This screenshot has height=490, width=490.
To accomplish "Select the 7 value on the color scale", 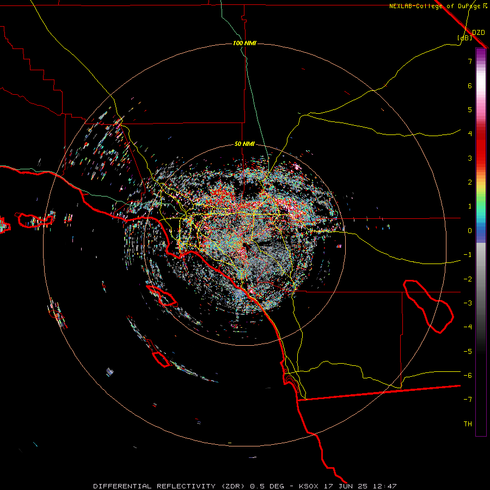I will tap(470, 61).
